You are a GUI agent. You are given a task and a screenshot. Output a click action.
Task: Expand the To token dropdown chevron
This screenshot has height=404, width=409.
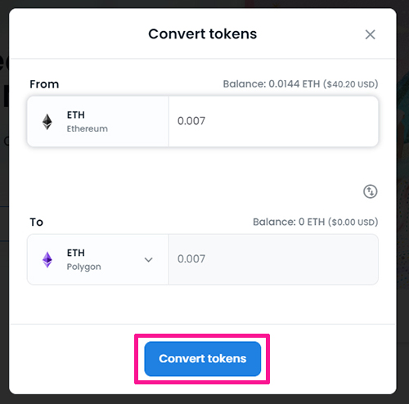[x=148, y=260]
